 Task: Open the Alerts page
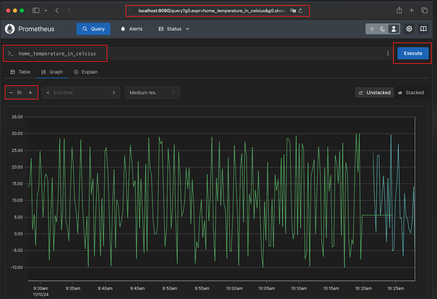point(132,29)
